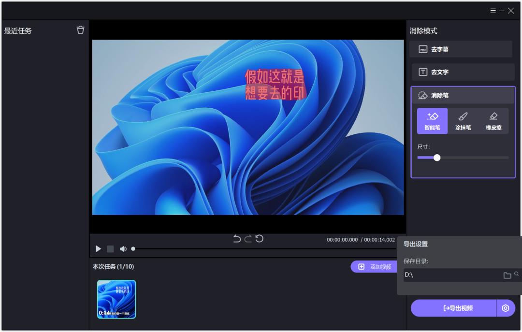Reset all edits with the reset icon

coord(260,239)
